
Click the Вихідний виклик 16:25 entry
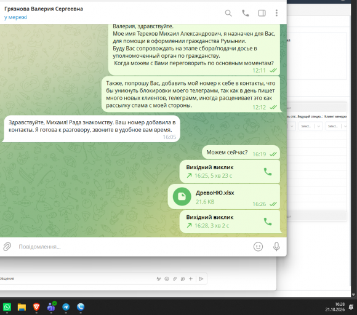pos(230,172)
